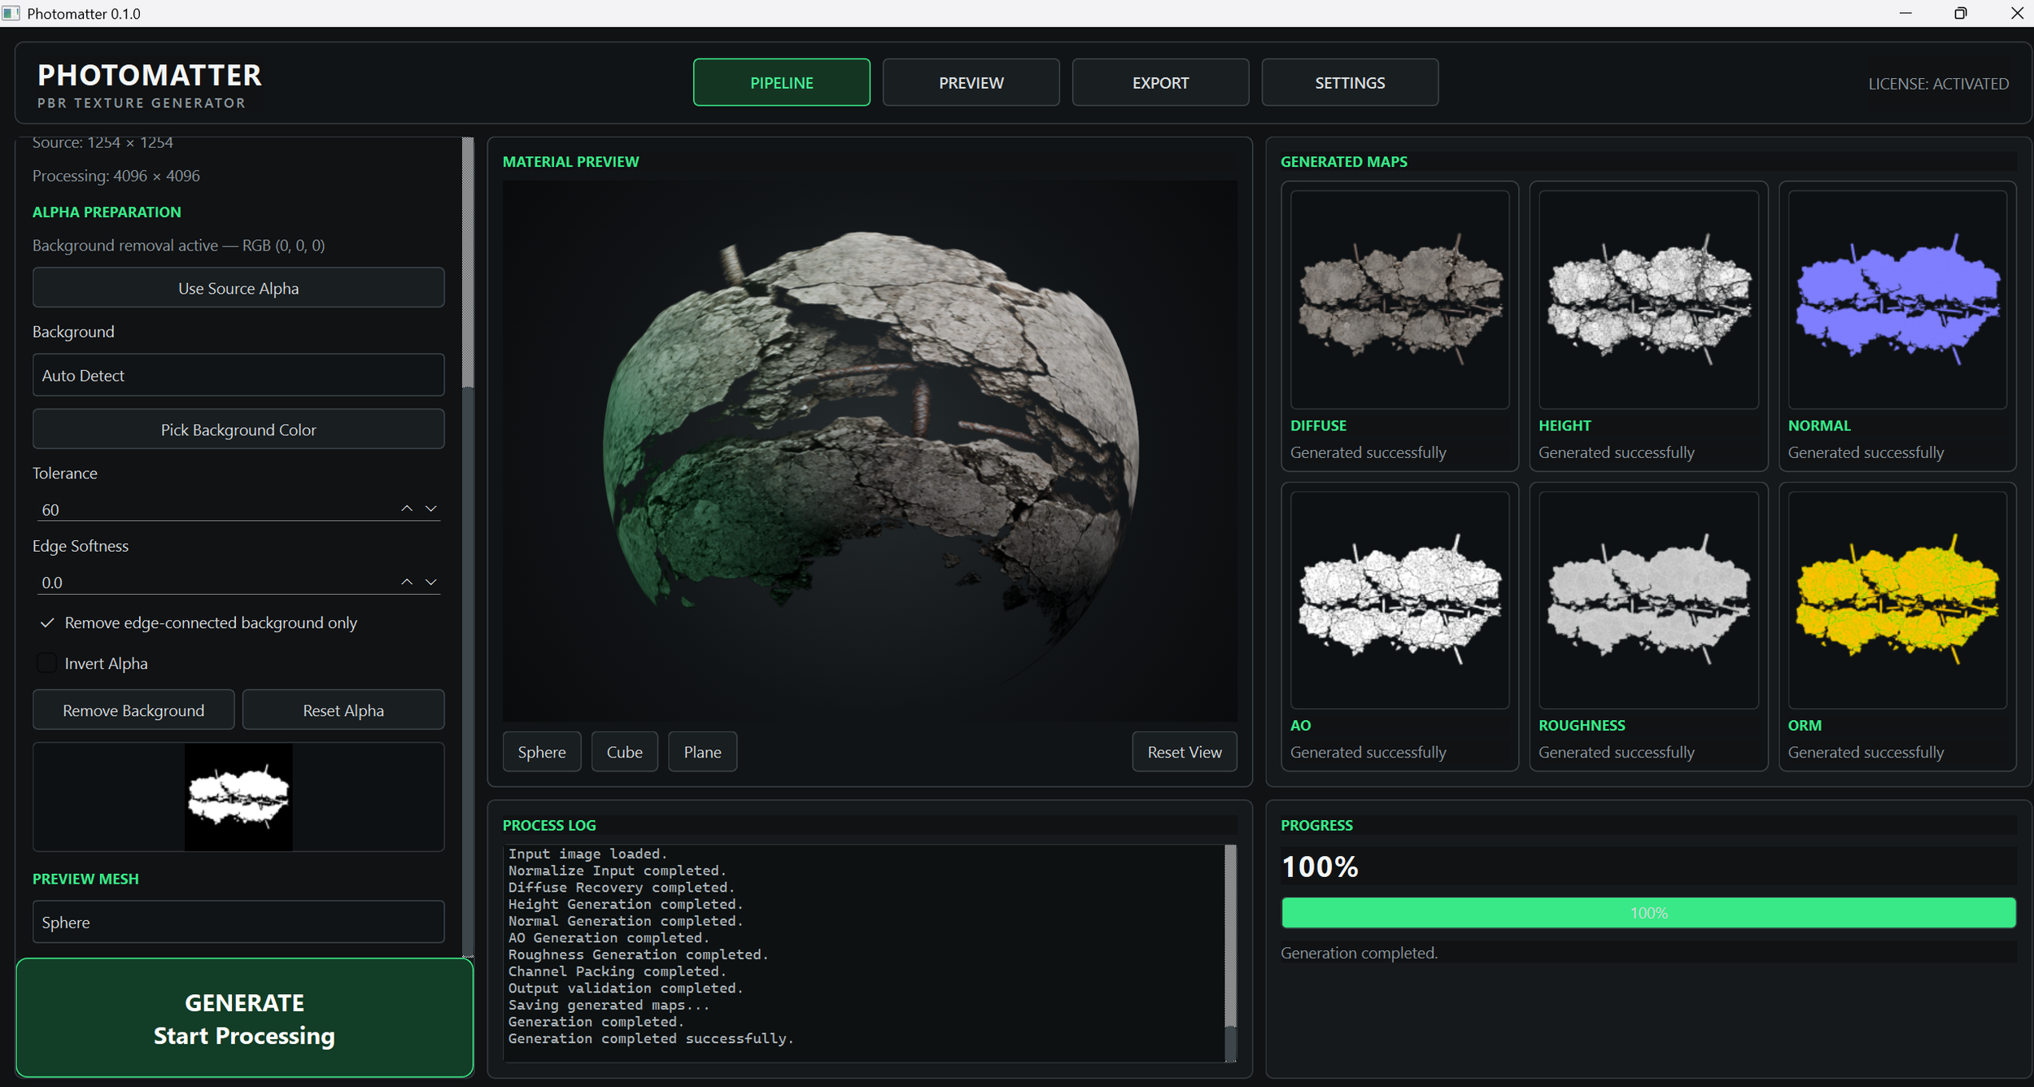Open the Background Auto Detect dropdown
2034x1087 pixels.
coord(238,375)
